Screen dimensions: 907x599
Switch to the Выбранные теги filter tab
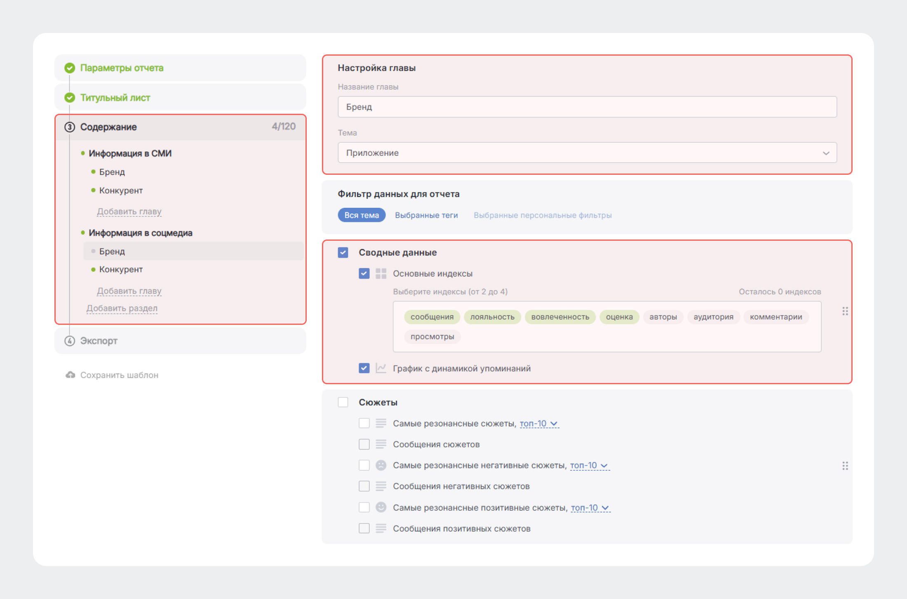426,215
